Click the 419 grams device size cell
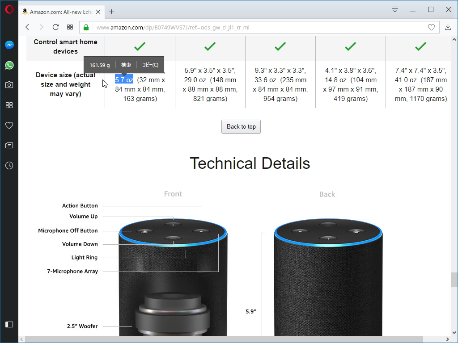 click(351, 84)
